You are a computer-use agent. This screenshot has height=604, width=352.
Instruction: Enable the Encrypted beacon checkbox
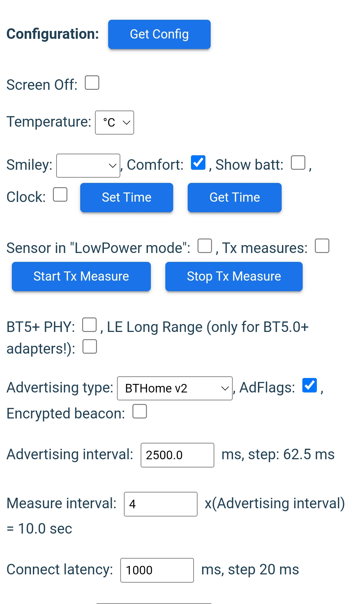coord(140,411)
